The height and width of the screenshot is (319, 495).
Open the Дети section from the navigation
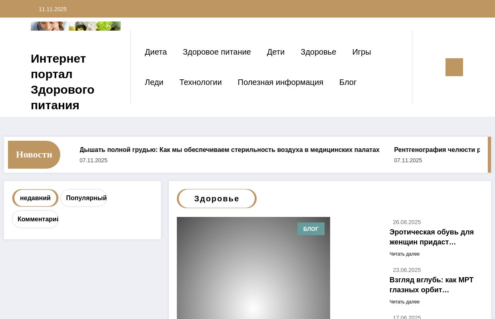(275, 52)
